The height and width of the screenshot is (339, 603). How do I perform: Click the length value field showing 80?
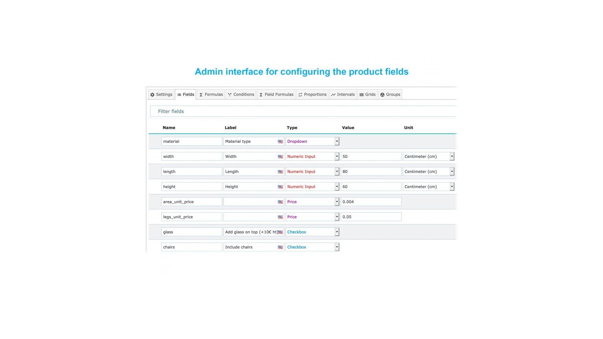(x=371, y=172)
